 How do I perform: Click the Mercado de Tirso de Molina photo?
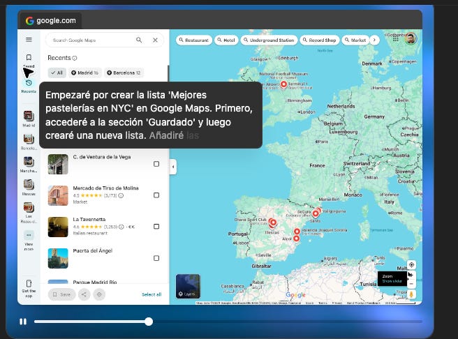(58, 195)
